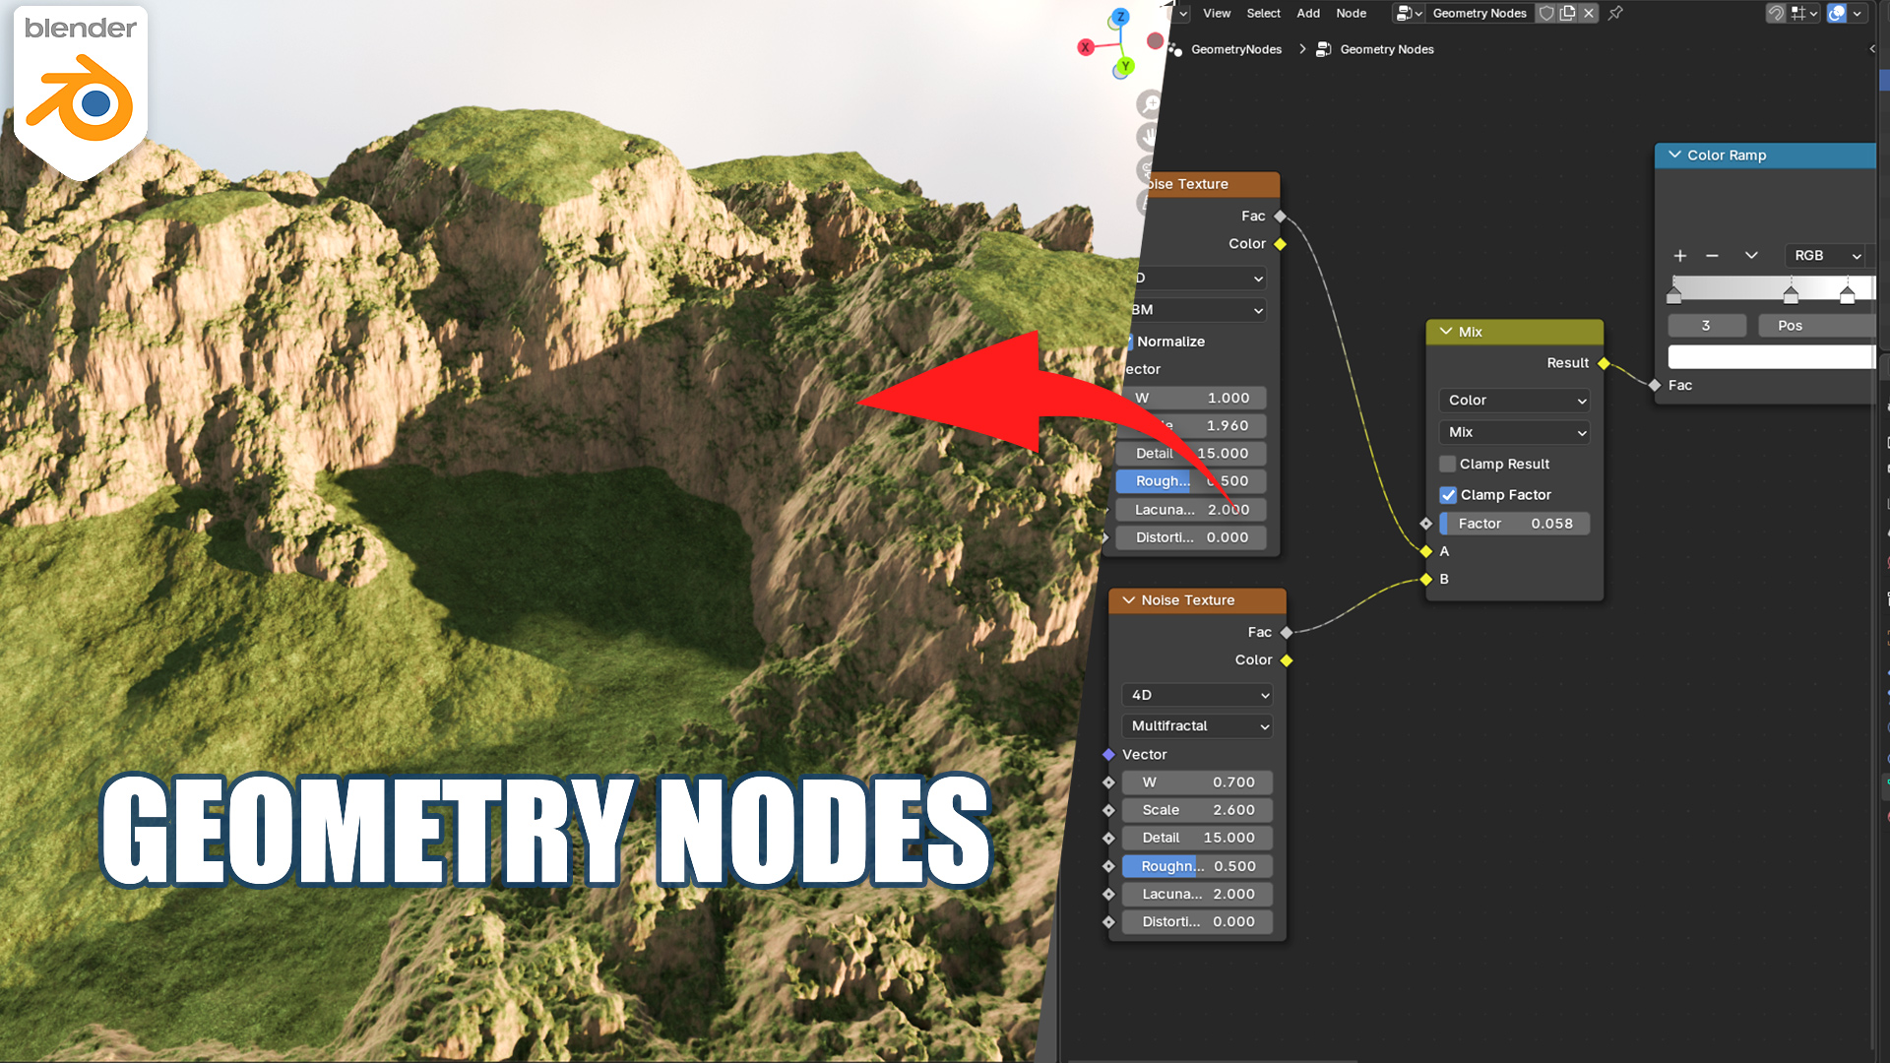
Task: Unlink node tree with the X button in header
Action: [x=1588, y=13]
